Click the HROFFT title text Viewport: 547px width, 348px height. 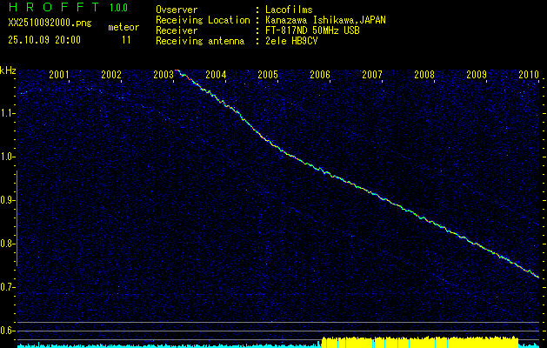click(51, 8)
